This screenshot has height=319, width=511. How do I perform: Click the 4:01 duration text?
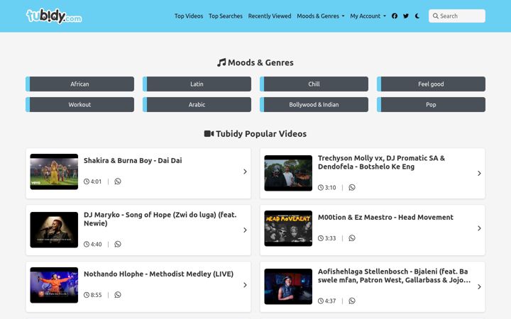pos(96,181)
